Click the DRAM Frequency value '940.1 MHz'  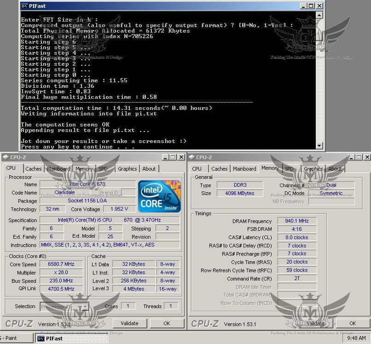297,221
